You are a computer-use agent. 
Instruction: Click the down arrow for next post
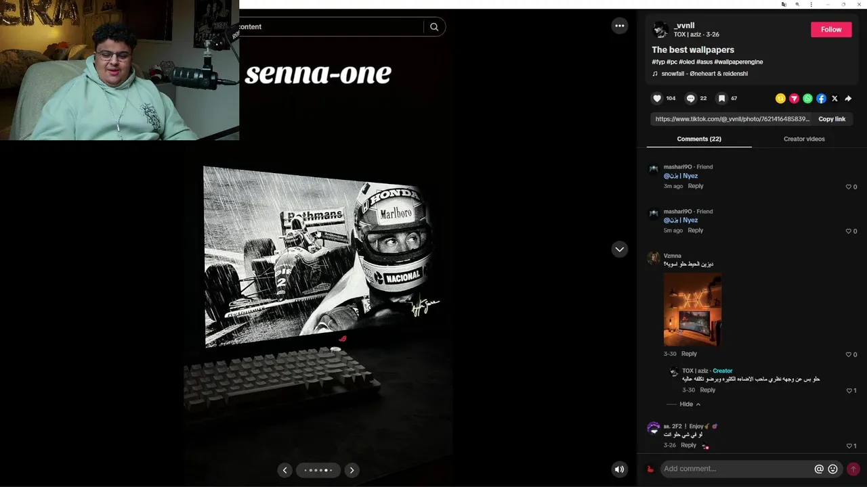619,249
